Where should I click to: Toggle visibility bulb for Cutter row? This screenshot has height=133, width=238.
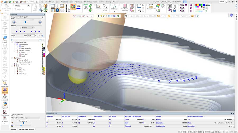[x=42, y=68]
